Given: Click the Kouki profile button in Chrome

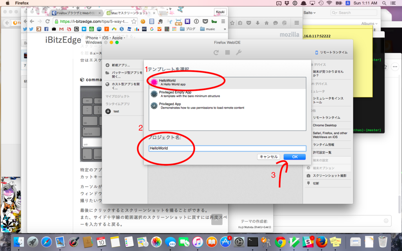Looking at the screenshot, I should point(220,12).
